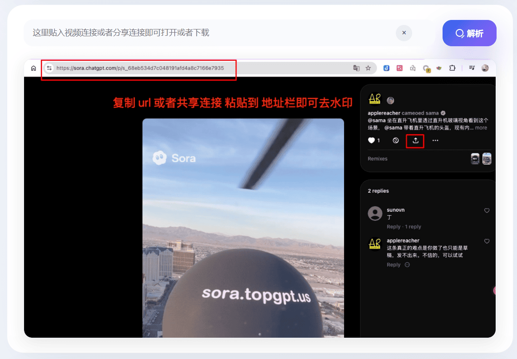
Task: Clear the video link input with ×
Action: click(x=404, y=33)
